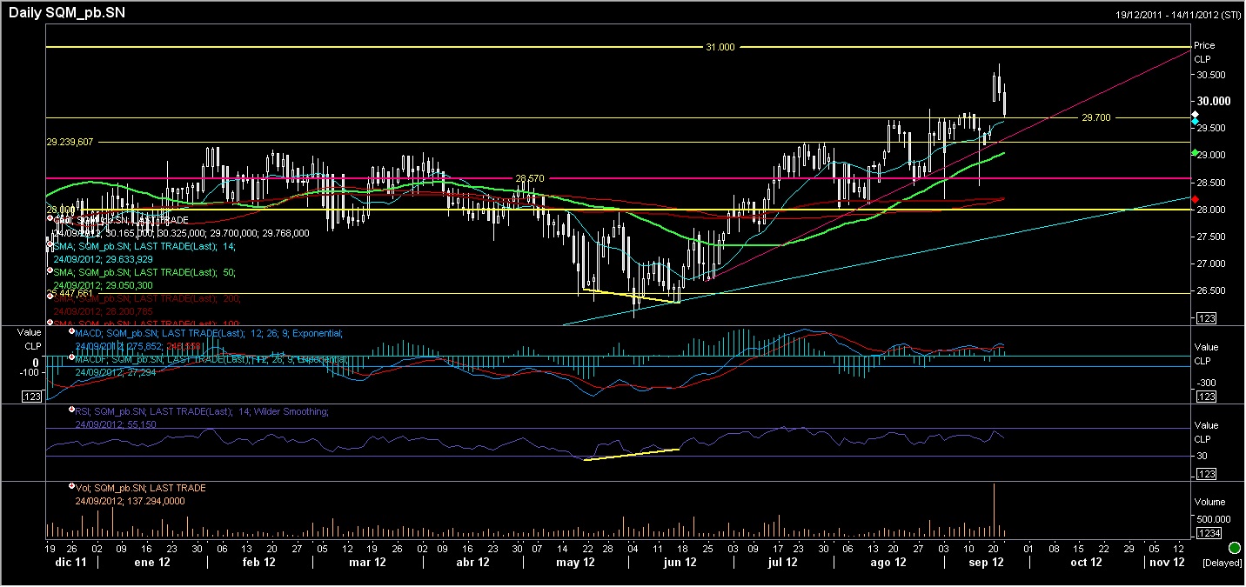This screenshot has width=1246, height=587.
Task: Click the SMA 200 legend marker icon
Action: [x=50, y=297]
